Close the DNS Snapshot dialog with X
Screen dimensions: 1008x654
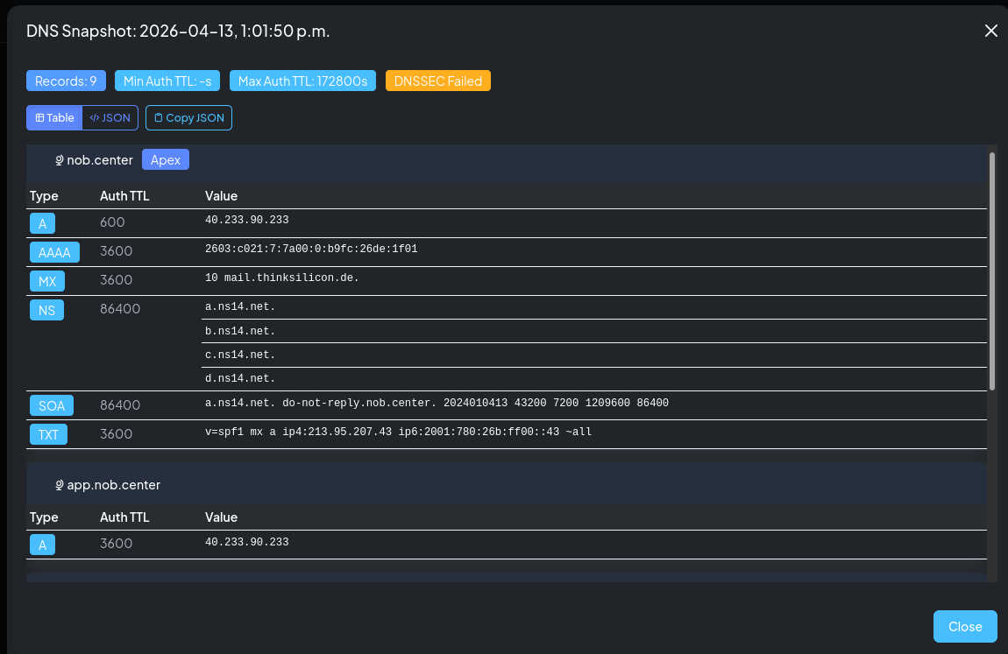(990, 31)
